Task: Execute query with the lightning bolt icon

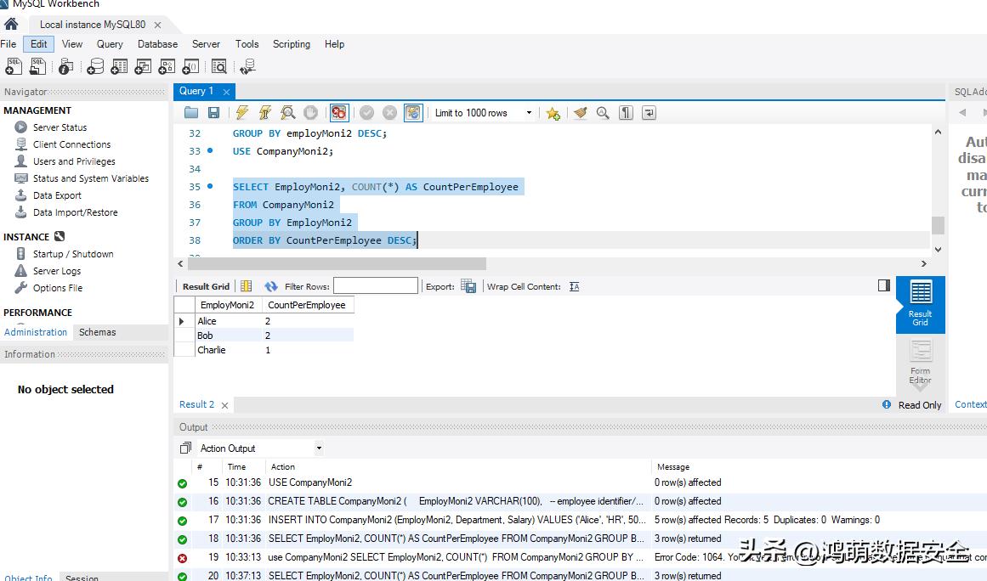Action: click(241, 113)
